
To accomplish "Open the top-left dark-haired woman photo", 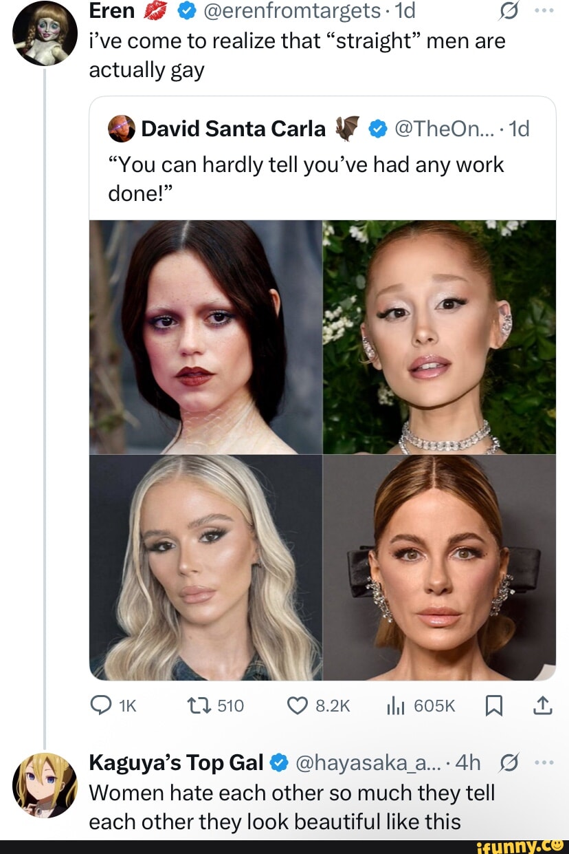I will pyautogui.click(x=205, y=337).
